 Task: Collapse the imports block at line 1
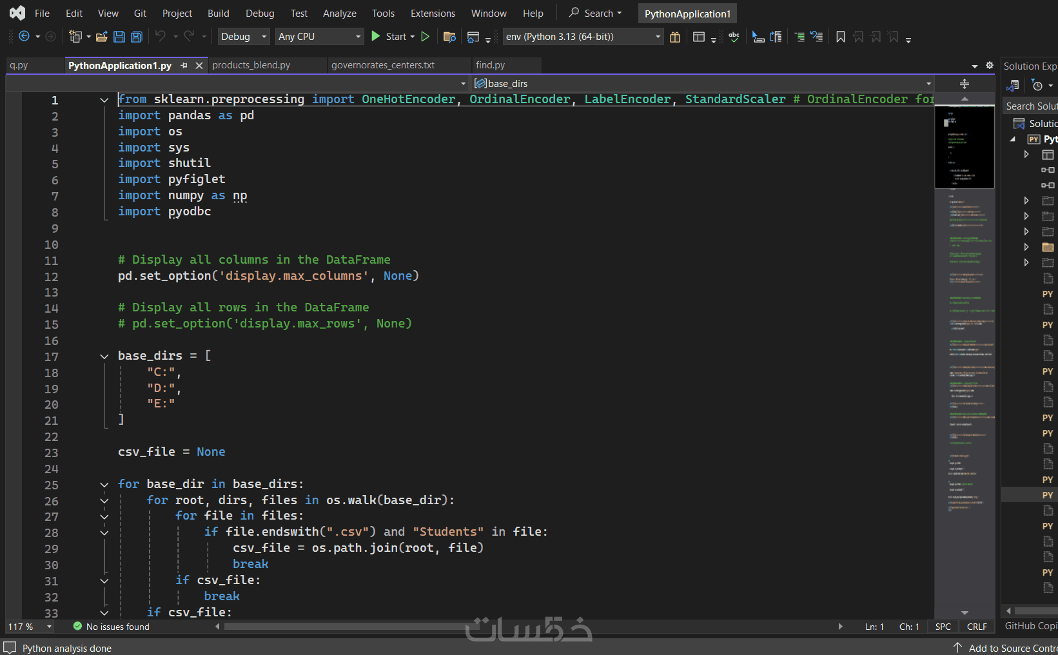pos(104,100)
